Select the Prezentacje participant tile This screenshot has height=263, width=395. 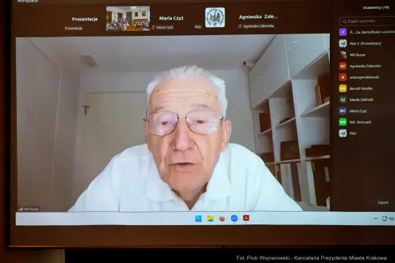coord(85,19)
